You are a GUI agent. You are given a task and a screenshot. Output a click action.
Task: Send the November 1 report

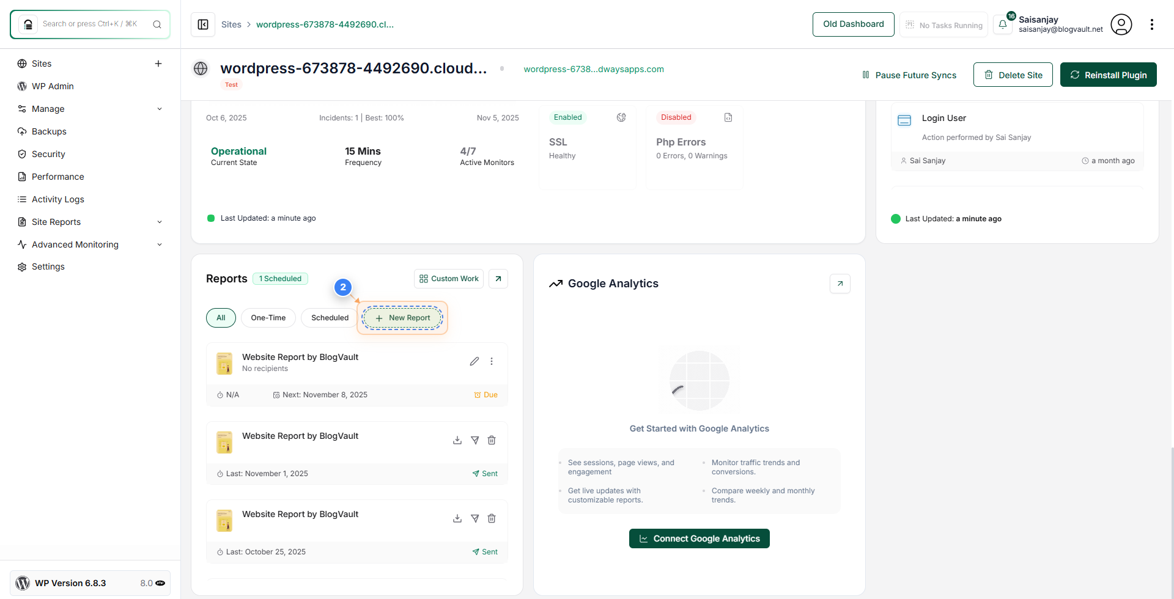point(474,440)
